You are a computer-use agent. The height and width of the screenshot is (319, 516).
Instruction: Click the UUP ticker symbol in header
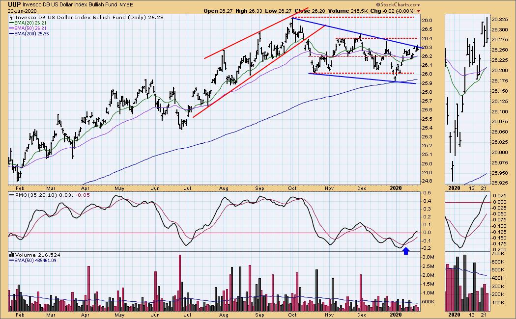[14, 4]
